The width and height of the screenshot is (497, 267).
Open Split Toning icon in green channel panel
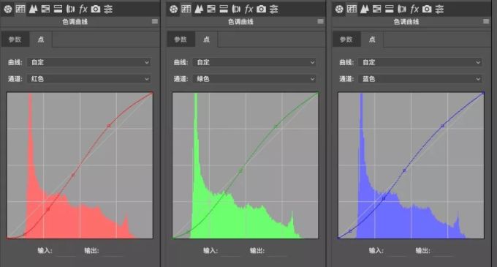pyautogui.click(x=224, y=10)
